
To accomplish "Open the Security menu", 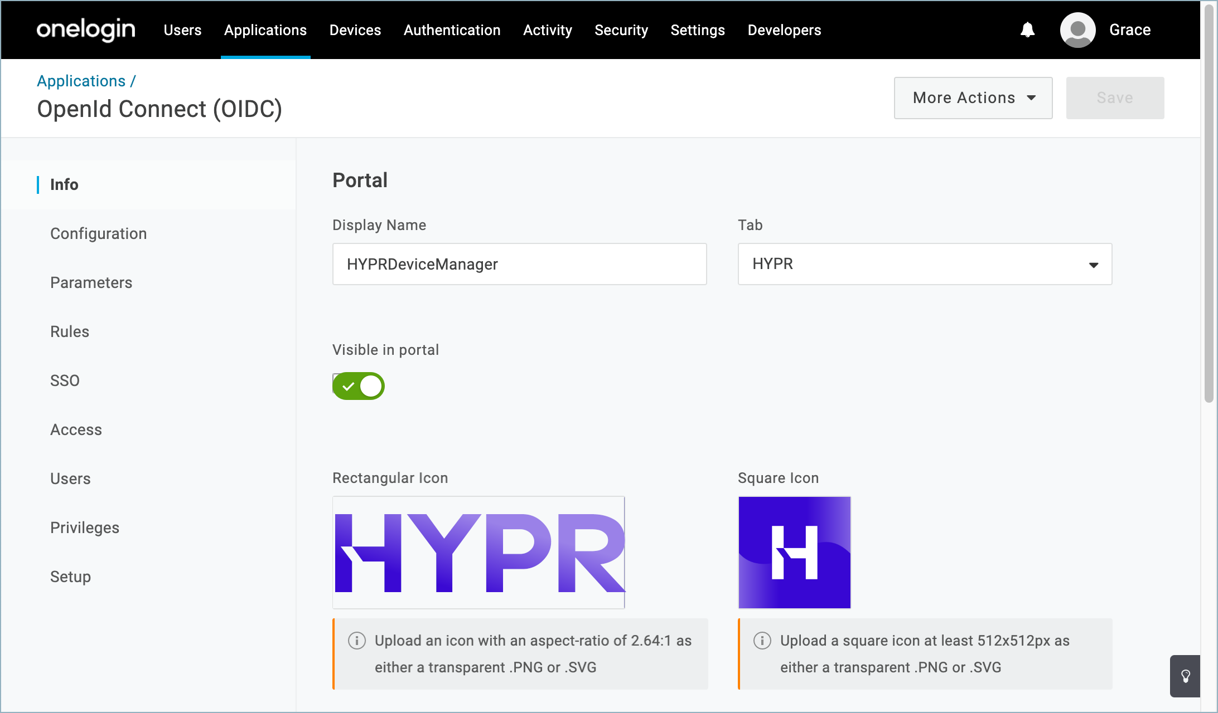I will (621, 30).
